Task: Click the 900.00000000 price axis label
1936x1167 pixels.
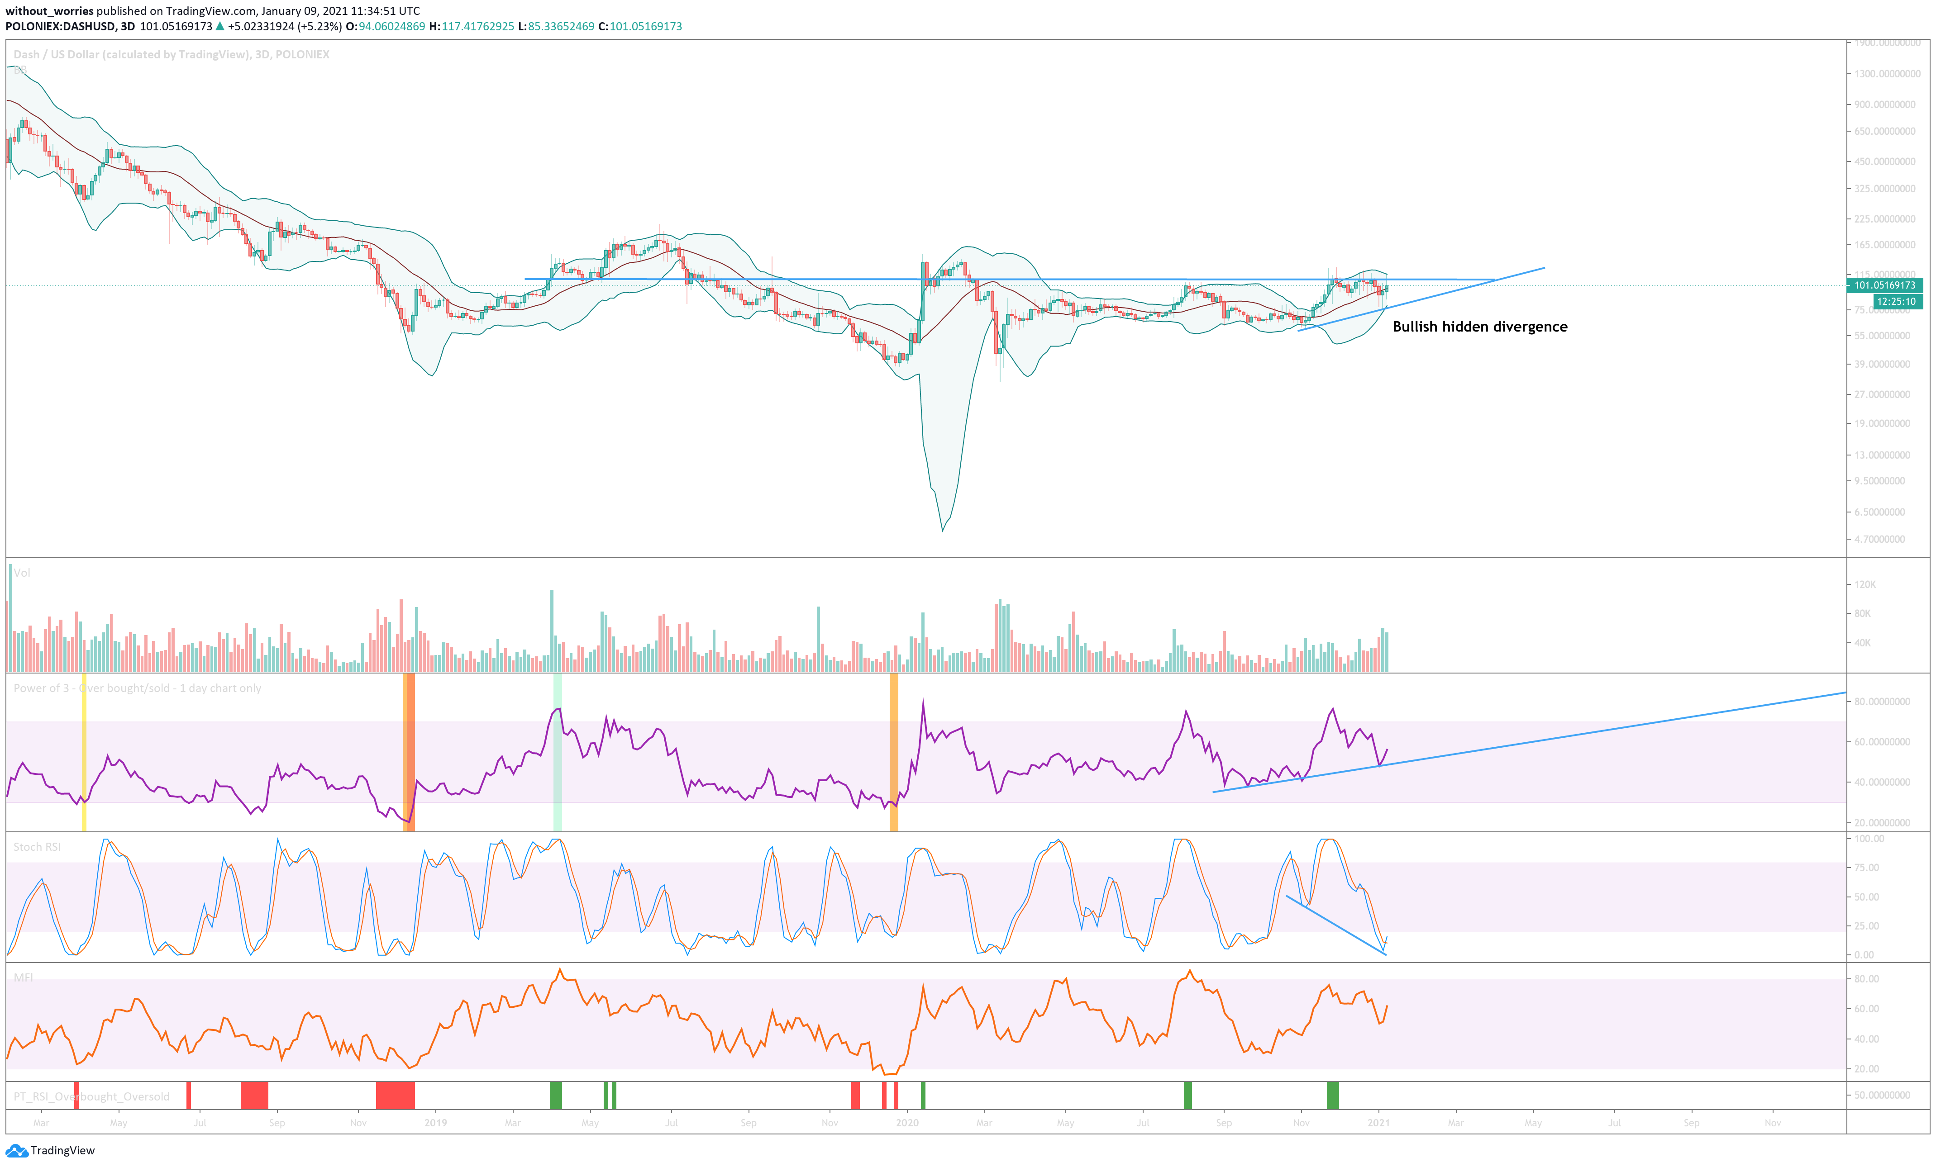Action: click(x=1885, y=104)
